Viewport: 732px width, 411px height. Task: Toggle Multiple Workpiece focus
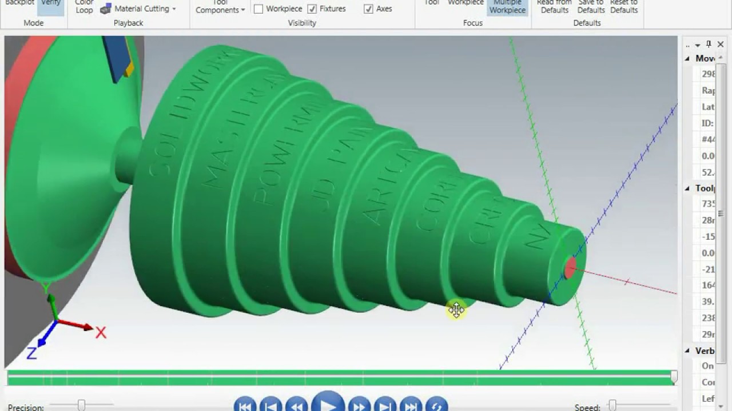click(507, 7)
